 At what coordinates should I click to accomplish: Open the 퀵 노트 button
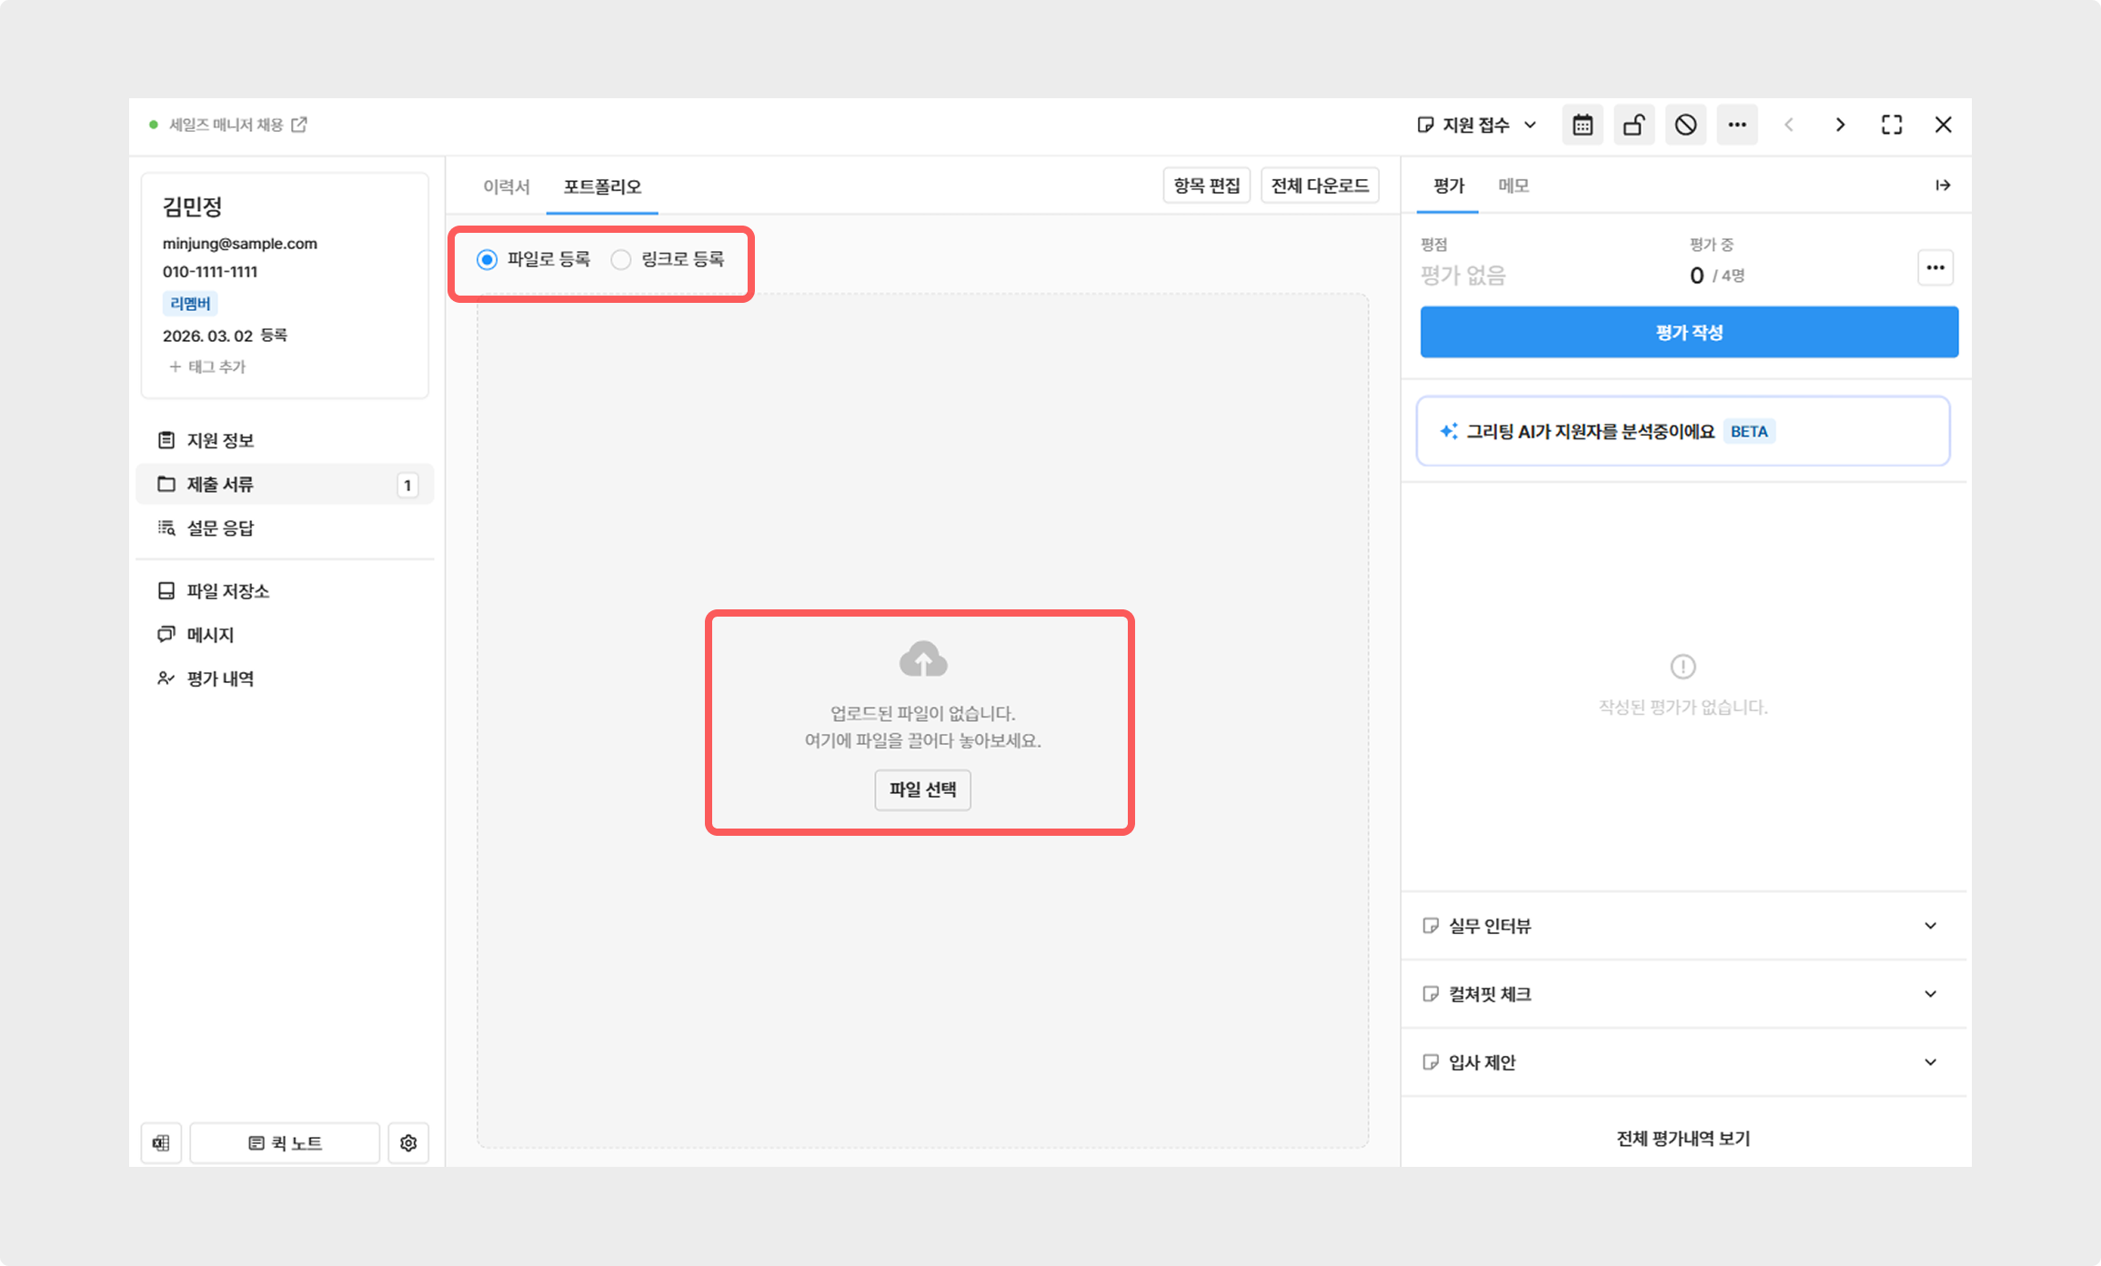click(x=285, y=1143)
